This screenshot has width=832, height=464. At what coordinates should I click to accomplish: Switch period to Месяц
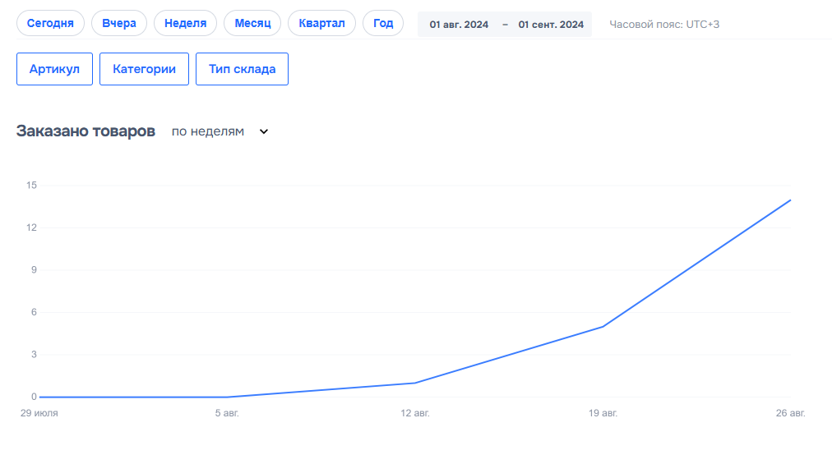(252, 23)
